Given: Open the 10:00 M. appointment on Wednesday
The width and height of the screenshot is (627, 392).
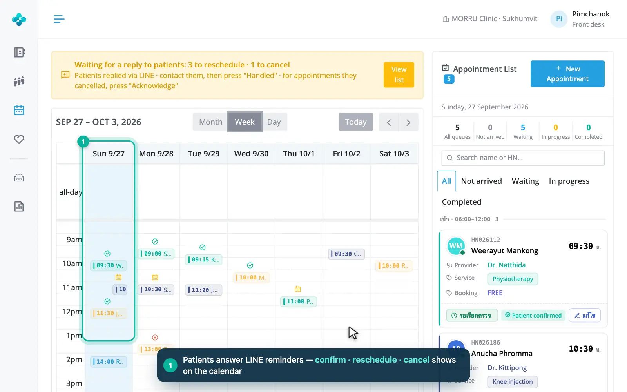Looking at the screenshot, I should tap(251, 278).
